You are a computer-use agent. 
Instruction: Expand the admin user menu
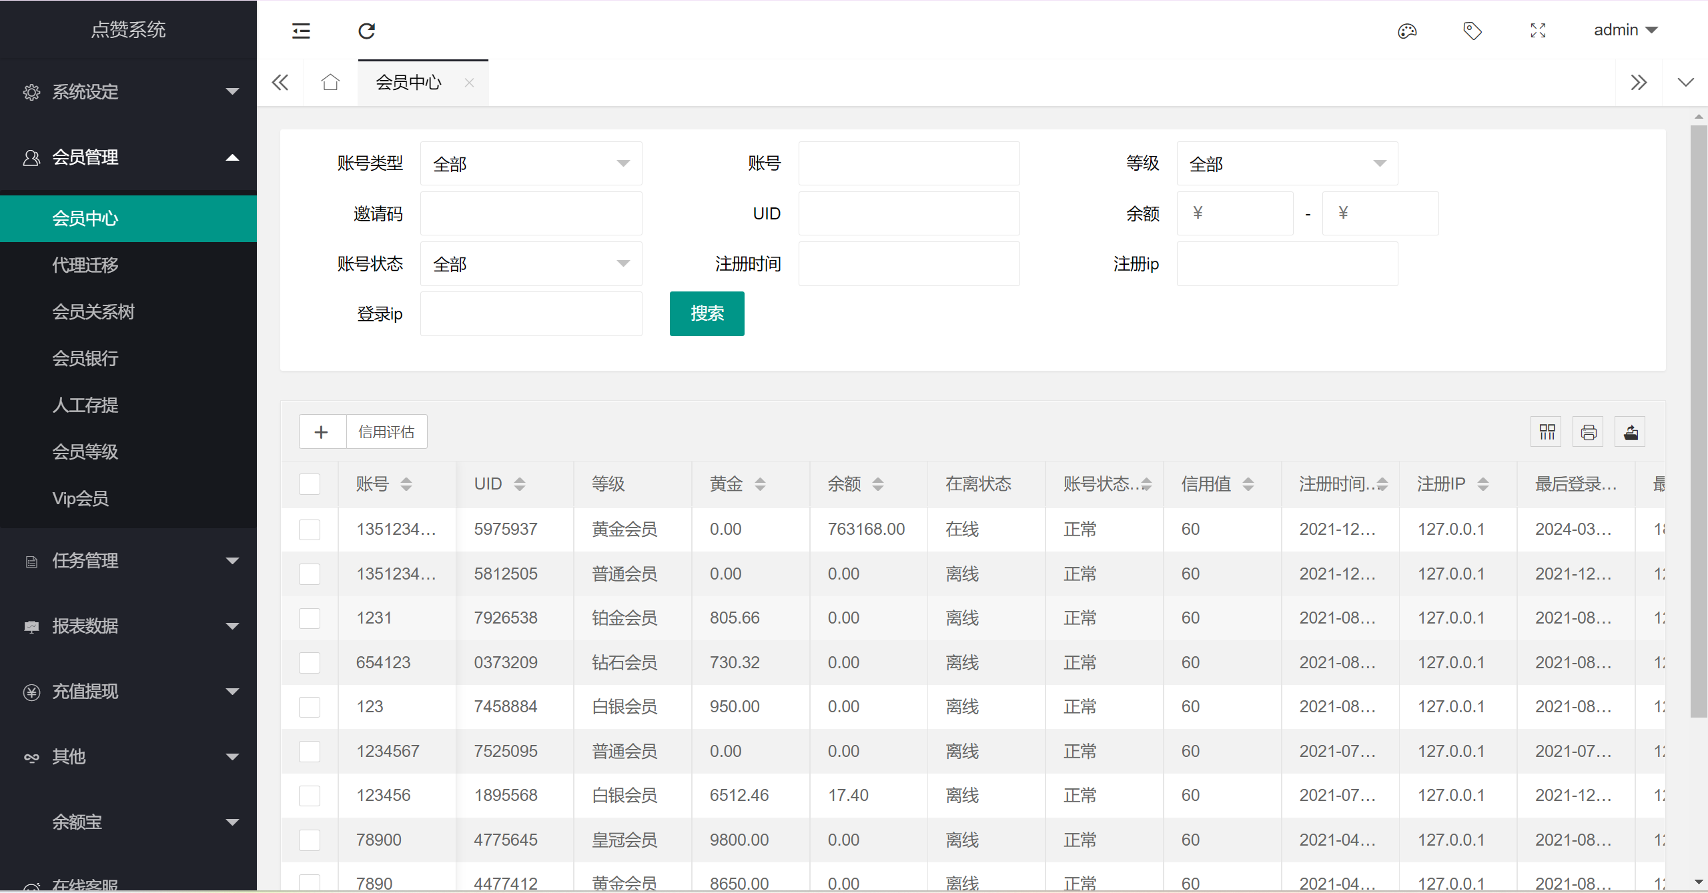(x=1625, y=31)
